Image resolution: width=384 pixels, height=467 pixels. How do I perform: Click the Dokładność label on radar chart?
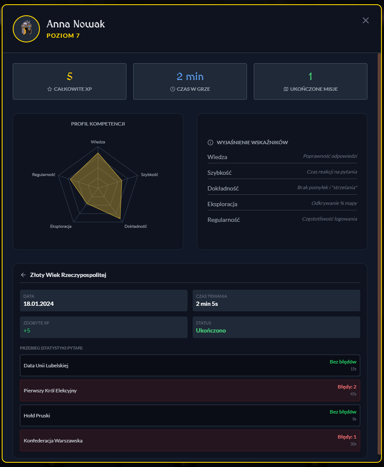[x=135, y=227]
